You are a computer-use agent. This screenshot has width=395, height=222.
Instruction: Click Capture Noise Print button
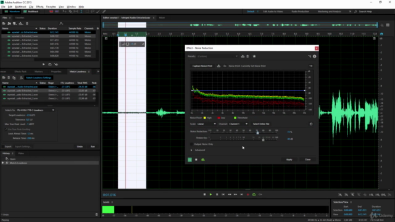click(x=202, y=66)
